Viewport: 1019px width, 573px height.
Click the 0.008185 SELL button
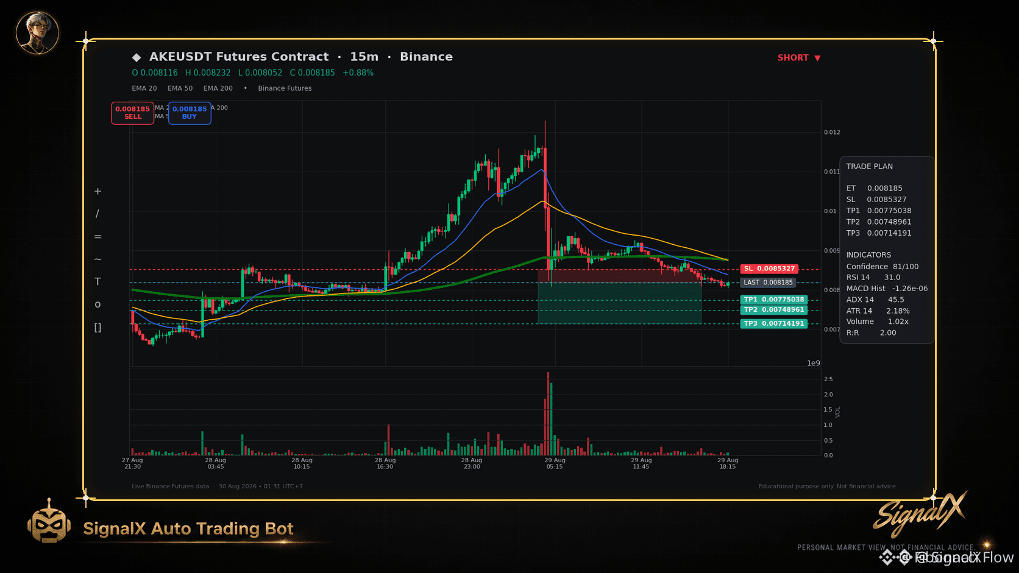(132, 113)
